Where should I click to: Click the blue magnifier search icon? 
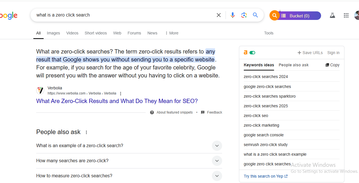pyautogui.click(x=255, y=15)
